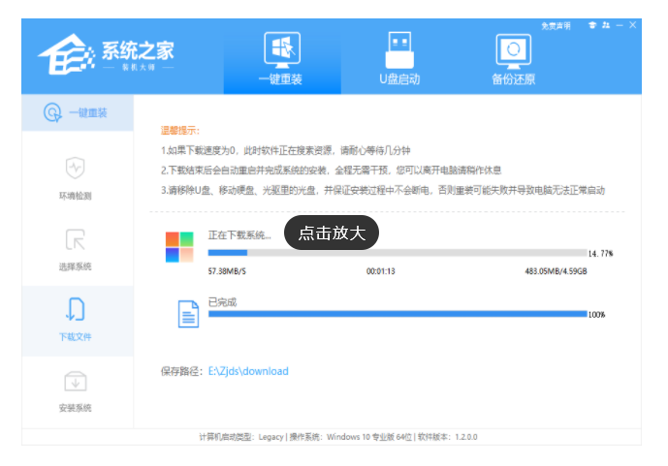Click the graduation cap tutorial icon
The width and height of the screenshot is (668, 466).
point(592,25)
